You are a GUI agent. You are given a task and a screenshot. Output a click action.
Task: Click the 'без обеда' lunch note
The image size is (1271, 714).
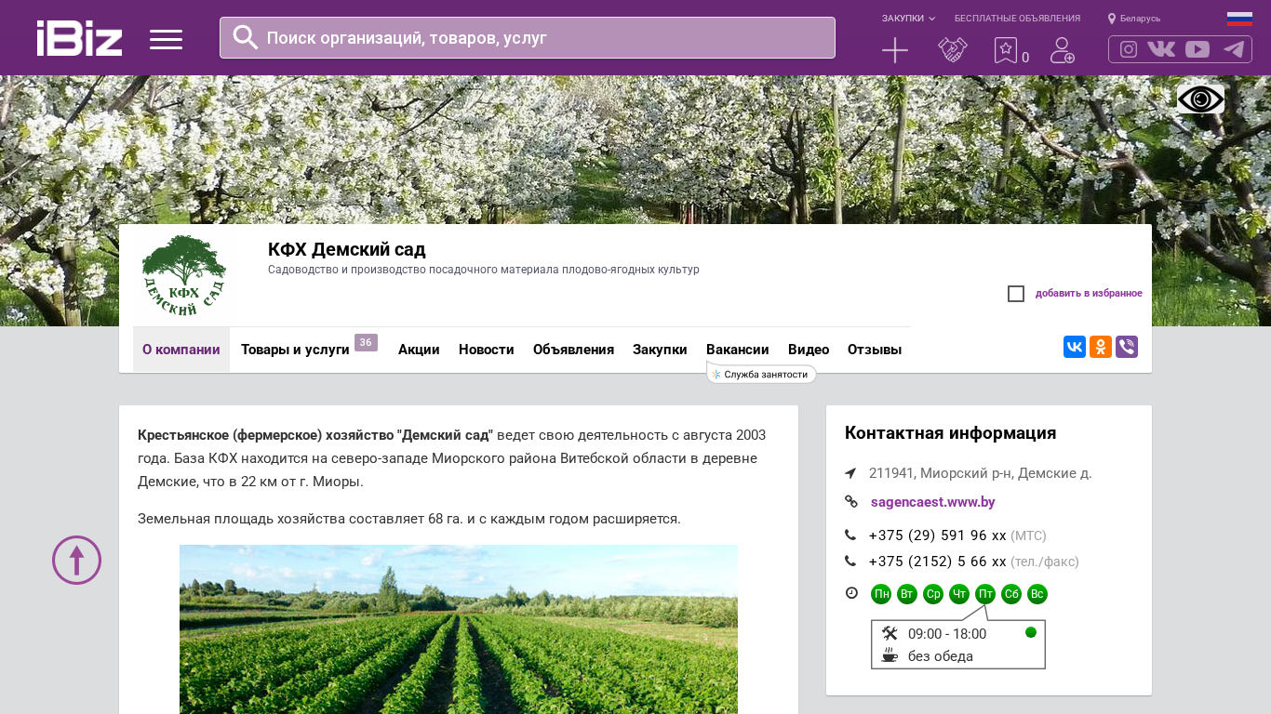941,656
